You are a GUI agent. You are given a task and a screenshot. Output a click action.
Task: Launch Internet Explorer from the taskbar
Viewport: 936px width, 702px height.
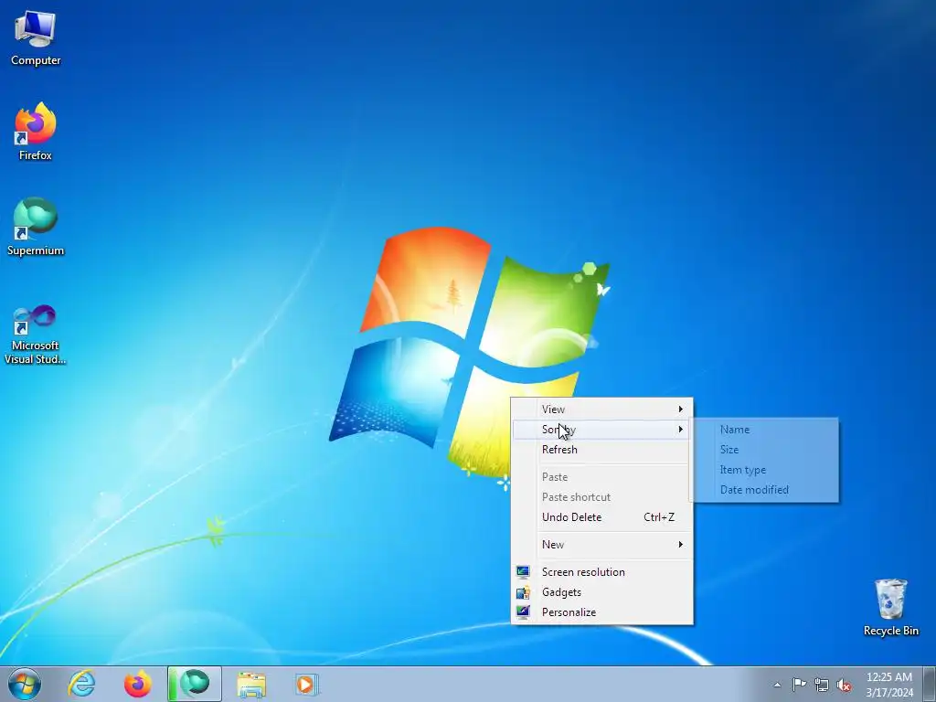coord(81,684)
